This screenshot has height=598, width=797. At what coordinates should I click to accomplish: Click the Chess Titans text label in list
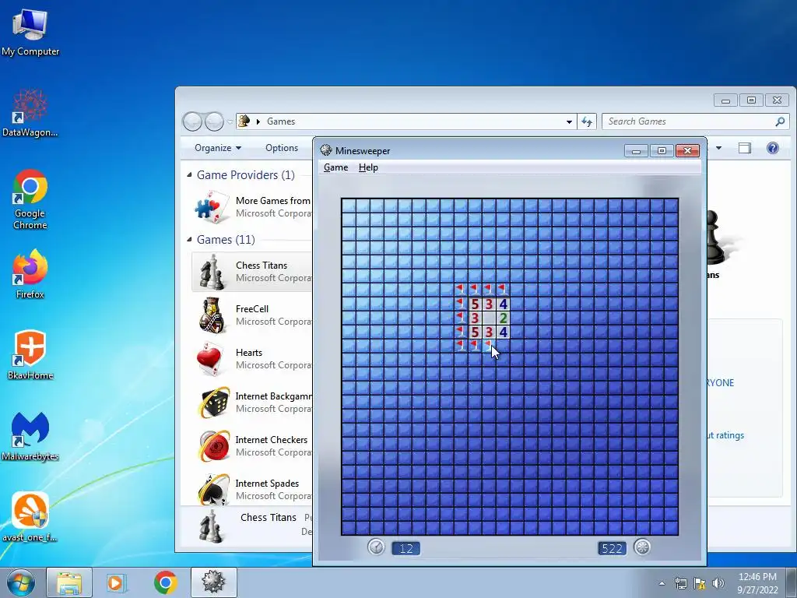262,265
